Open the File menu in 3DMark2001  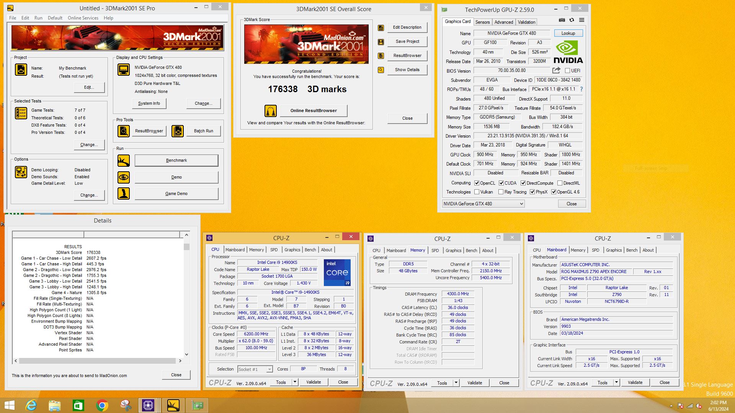pos(13,18)
